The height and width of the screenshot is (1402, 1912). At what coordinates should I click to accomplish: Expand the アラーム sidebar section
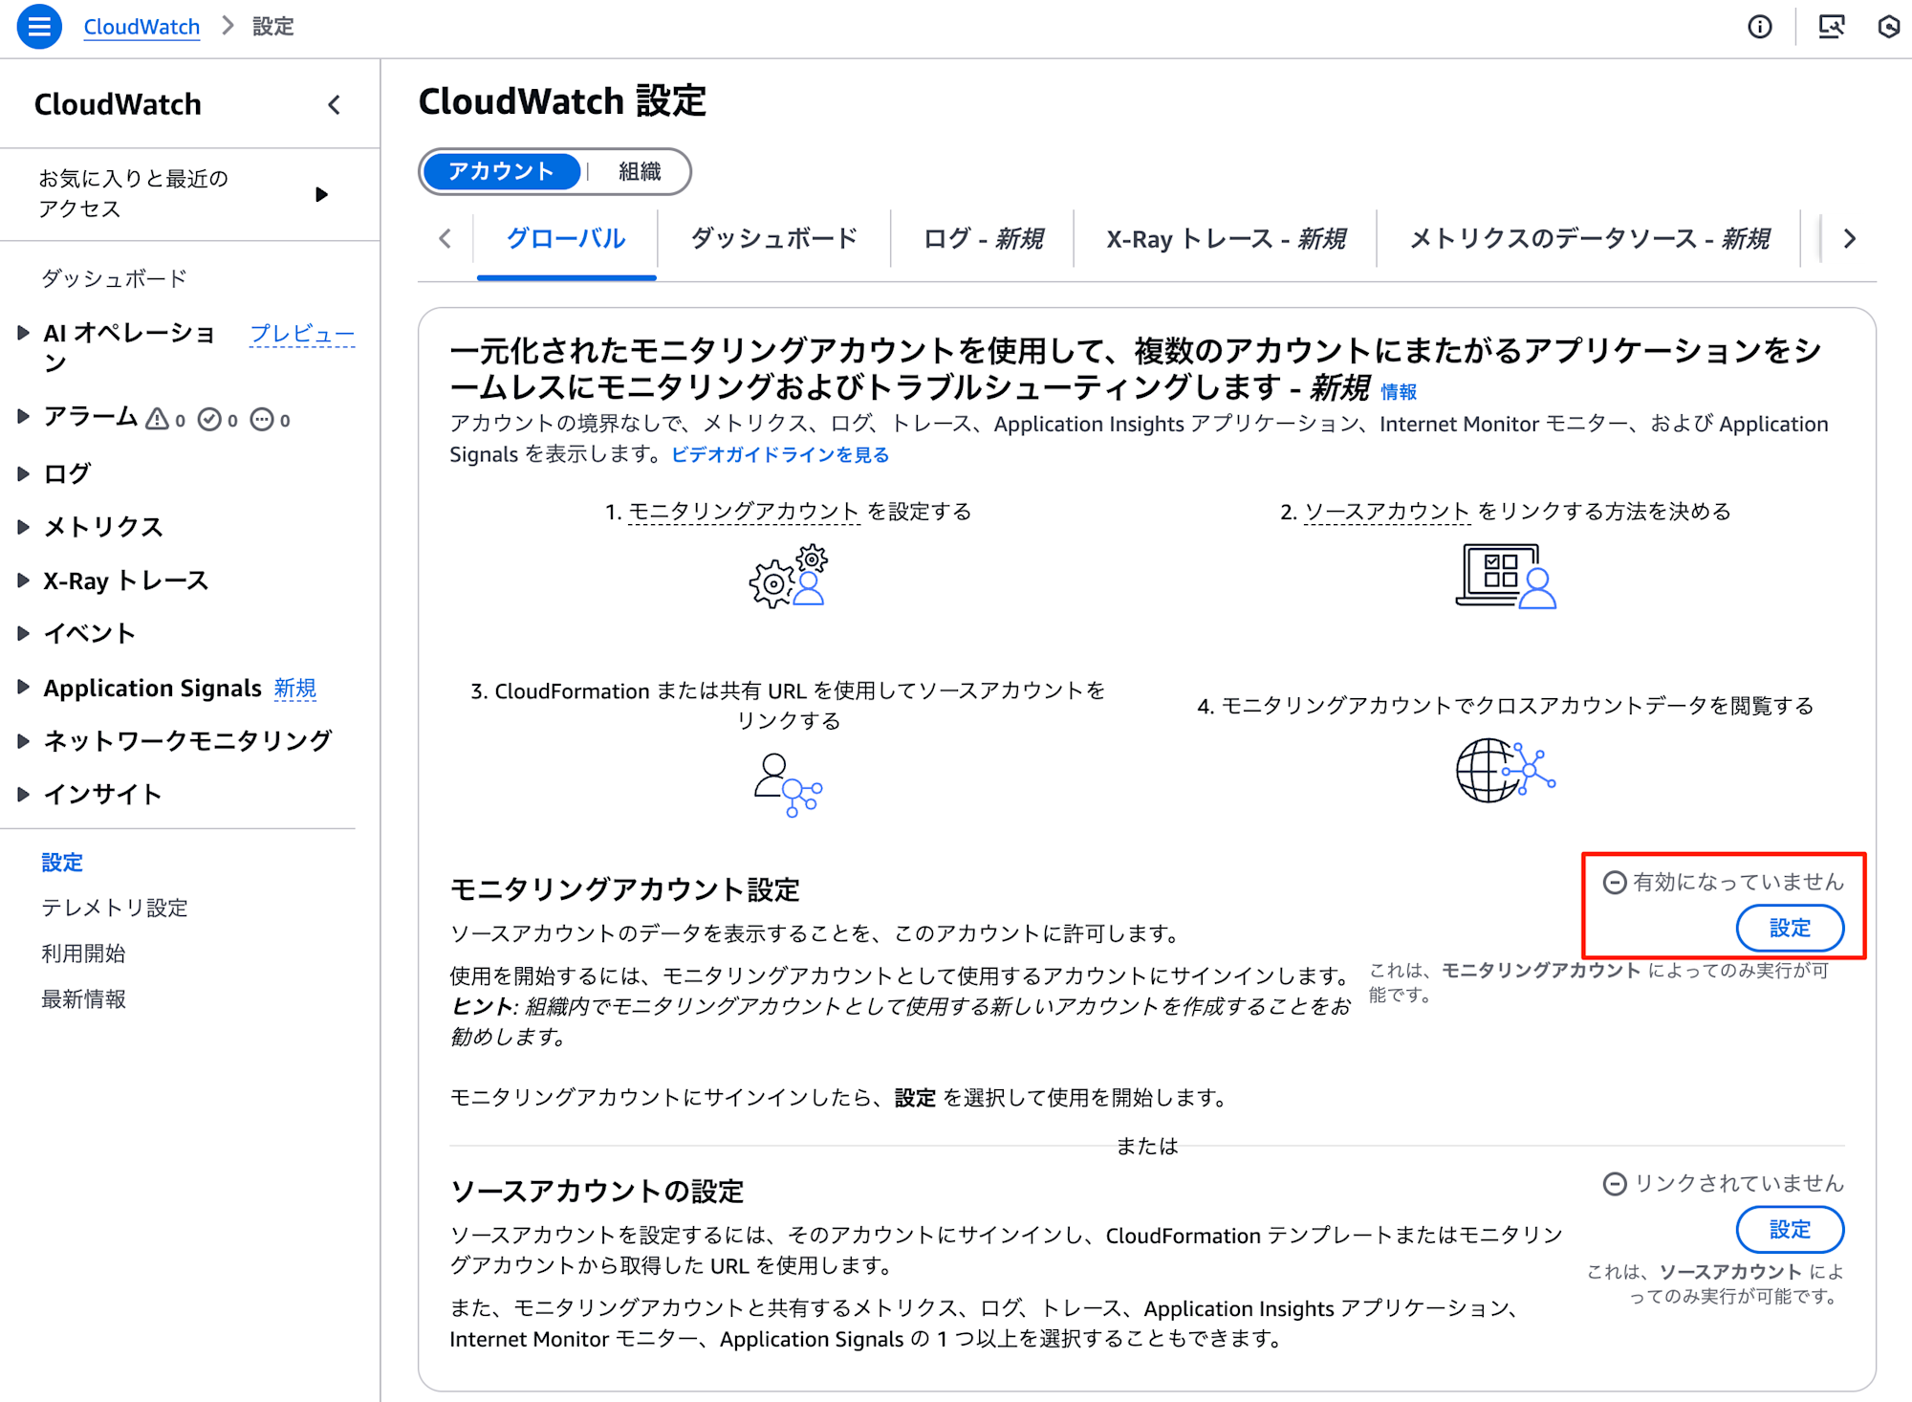pyautogui.click(x=24, y=416)
